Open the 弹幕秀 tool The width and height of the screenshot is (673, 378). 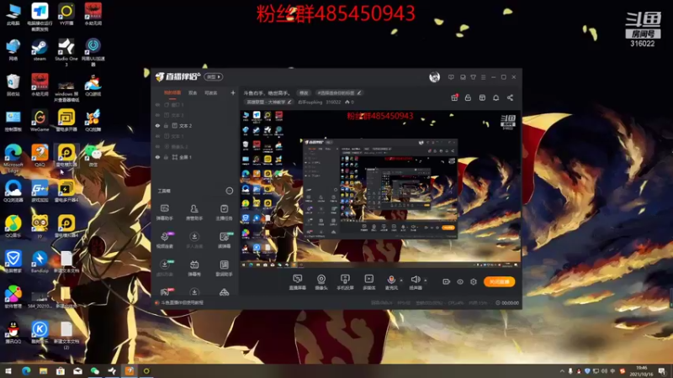[194, 268]
